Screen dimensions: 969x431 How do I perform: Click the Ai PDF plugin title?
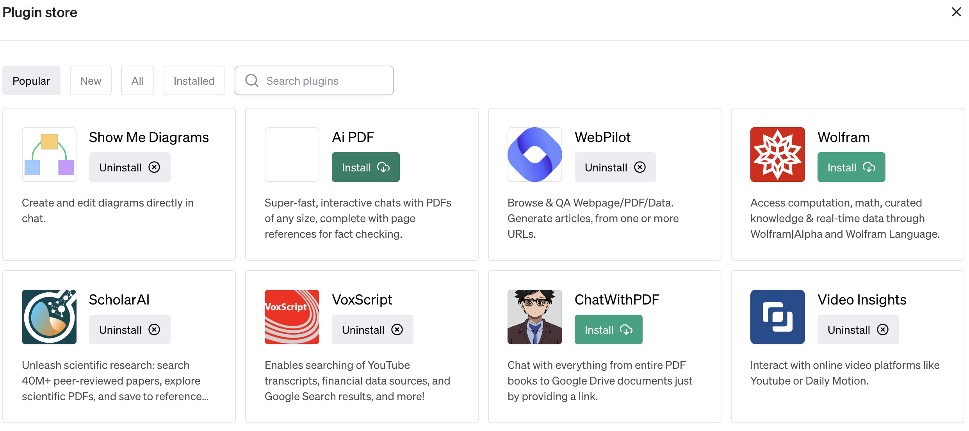pos(353,137)
